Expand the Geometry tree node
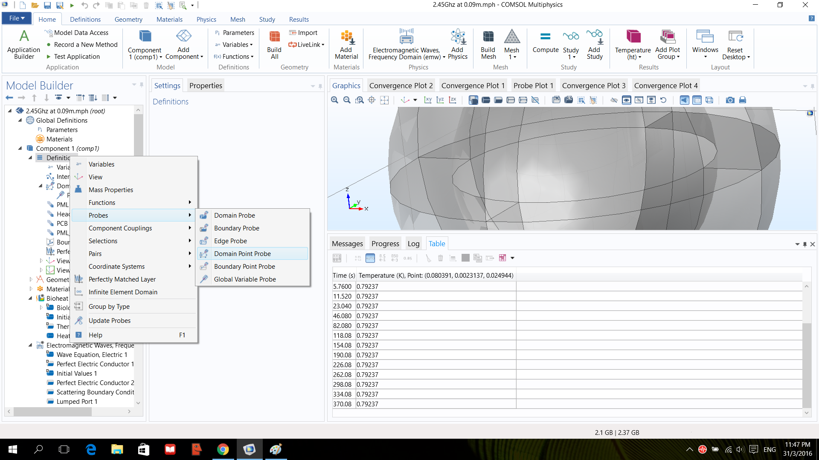The height and width of the screenshot is (460, 819). [31, 279]
